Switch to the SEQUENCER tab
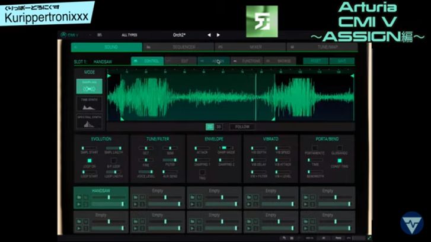 coord(178,47)
